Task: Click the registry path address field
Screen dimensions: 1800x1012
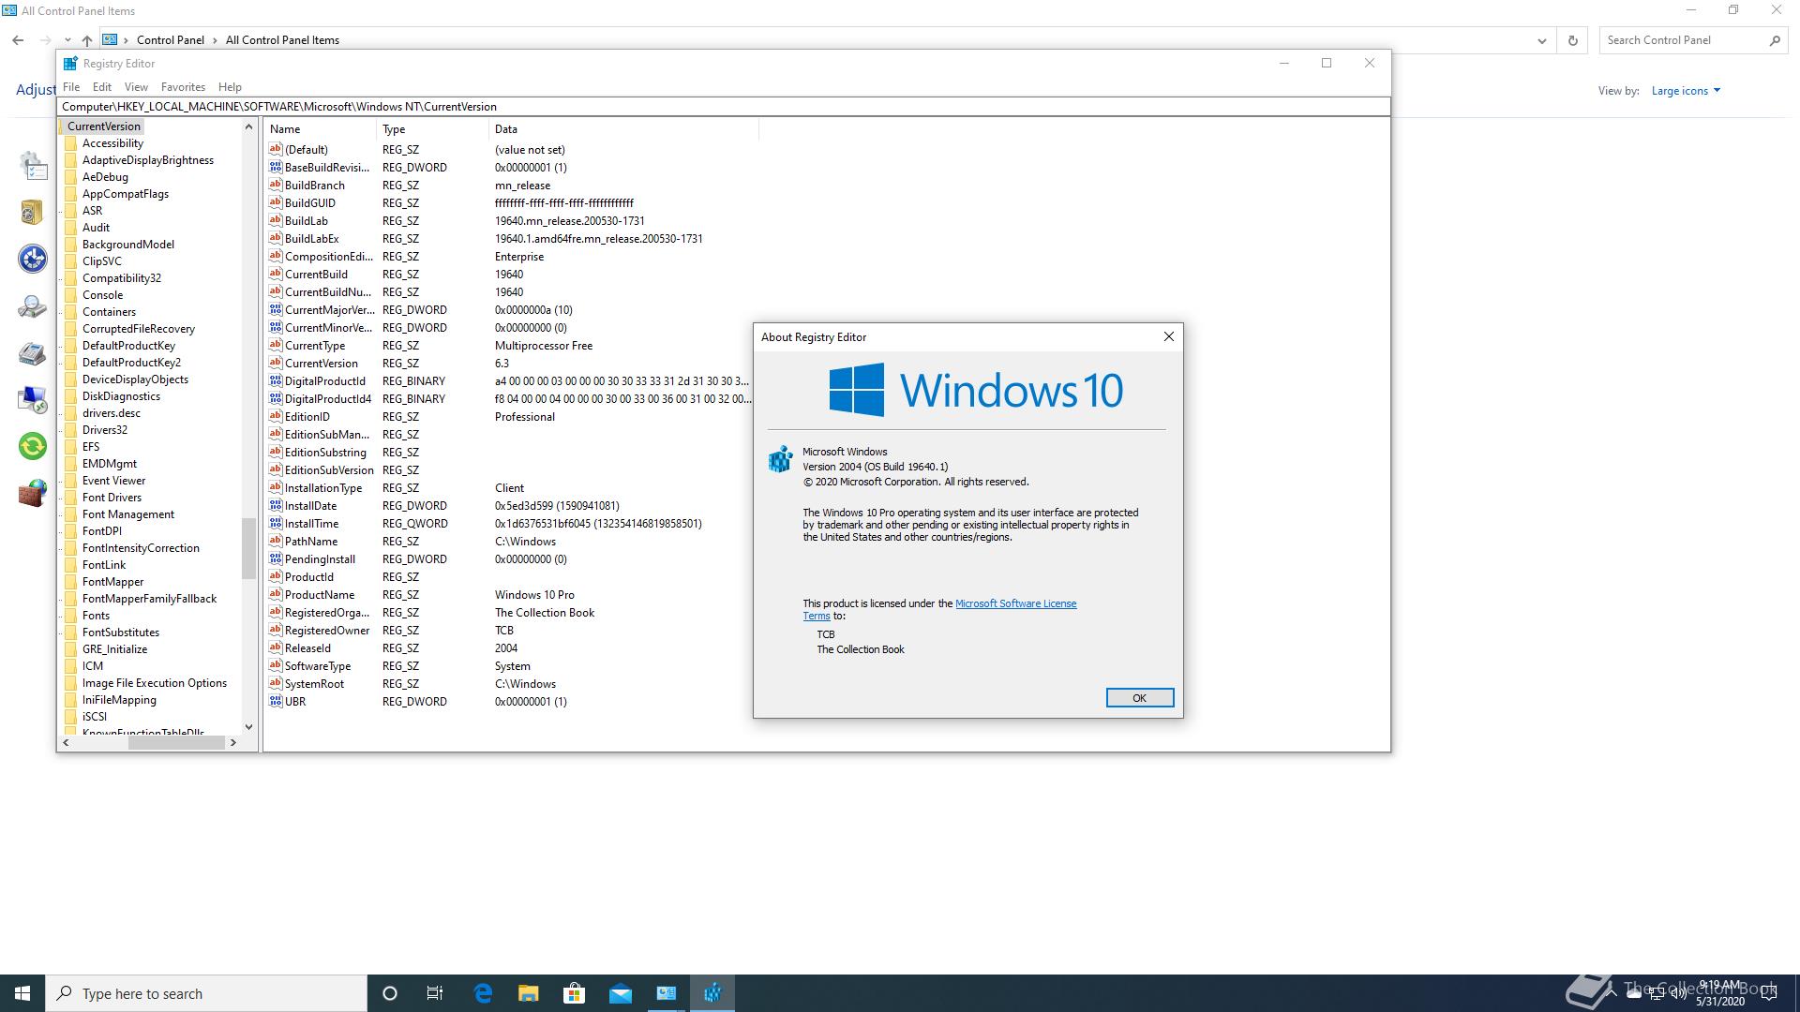Action: 723,107
